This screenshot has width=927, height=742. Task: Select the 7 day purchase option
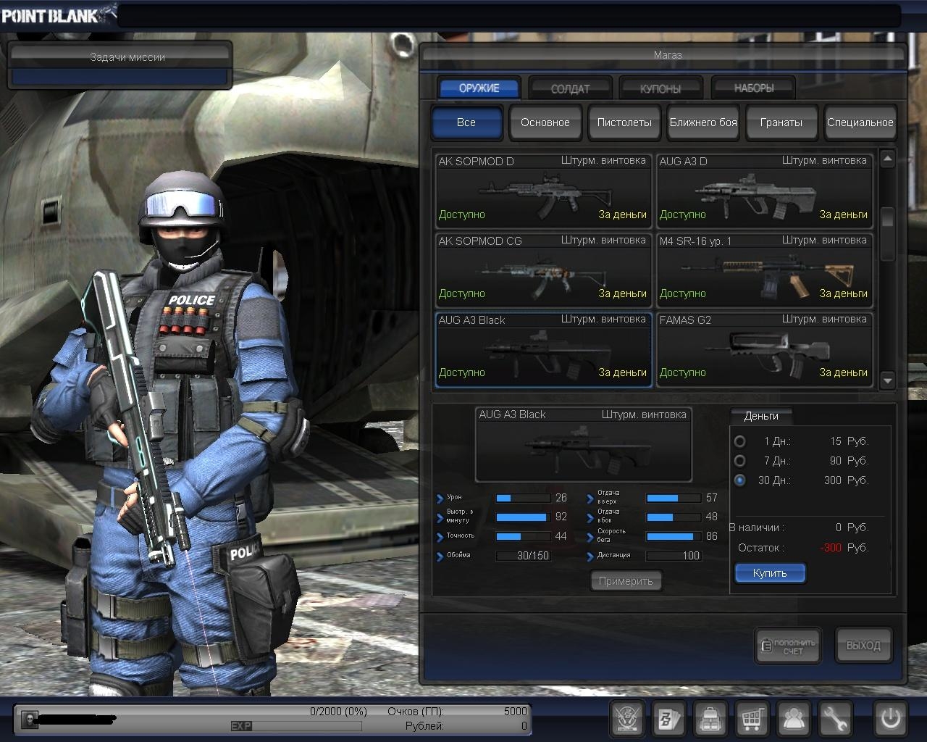pos(739,461)
